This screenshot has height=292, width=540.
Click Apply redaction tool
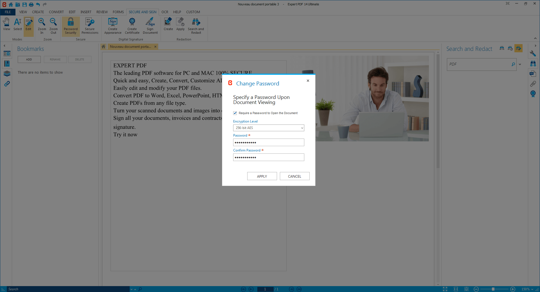181,24
